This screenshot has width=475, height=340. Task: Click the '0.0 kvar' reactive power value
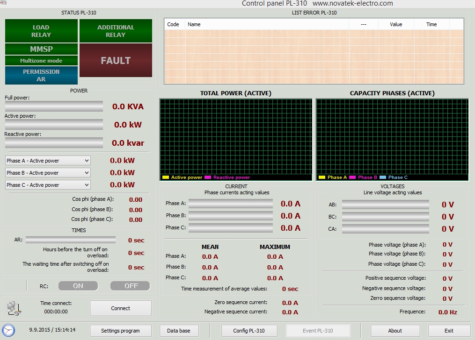pos(128,143)
